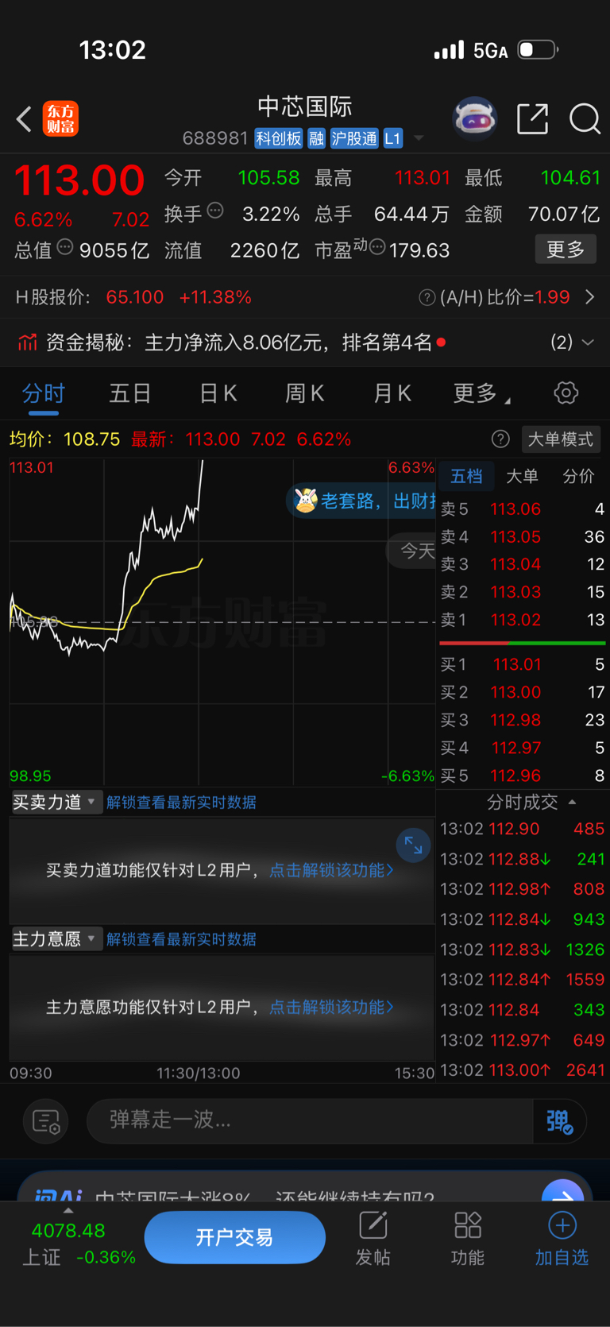Screen dimensions: 610x1327
Task: Open stock search magnifier
Action: click(x=585, y=119)
